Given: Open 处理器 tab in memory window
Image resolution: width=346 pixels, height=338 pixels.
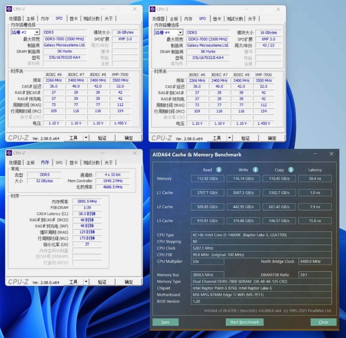Looking at the screenshot, I should tap(15, 162).
